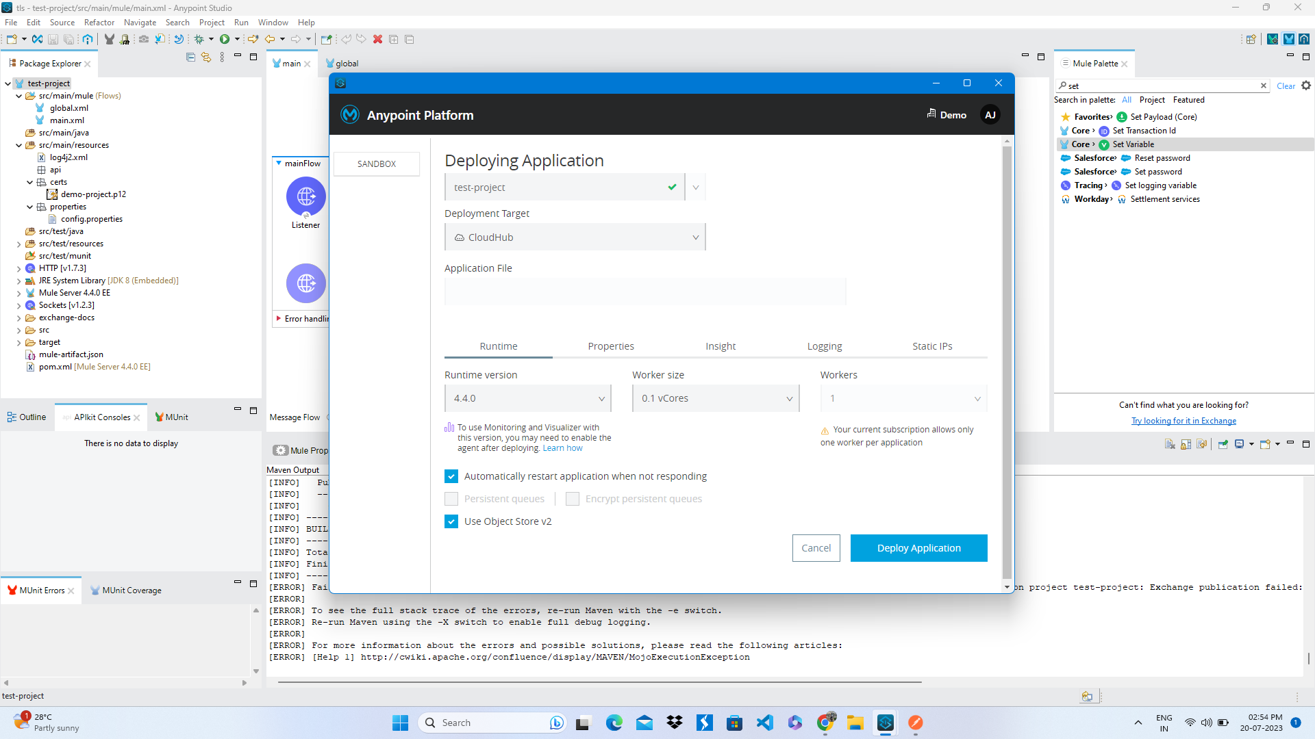
Task: Click Try looking for it in Exchange link
Action: tap(1183, 421)
